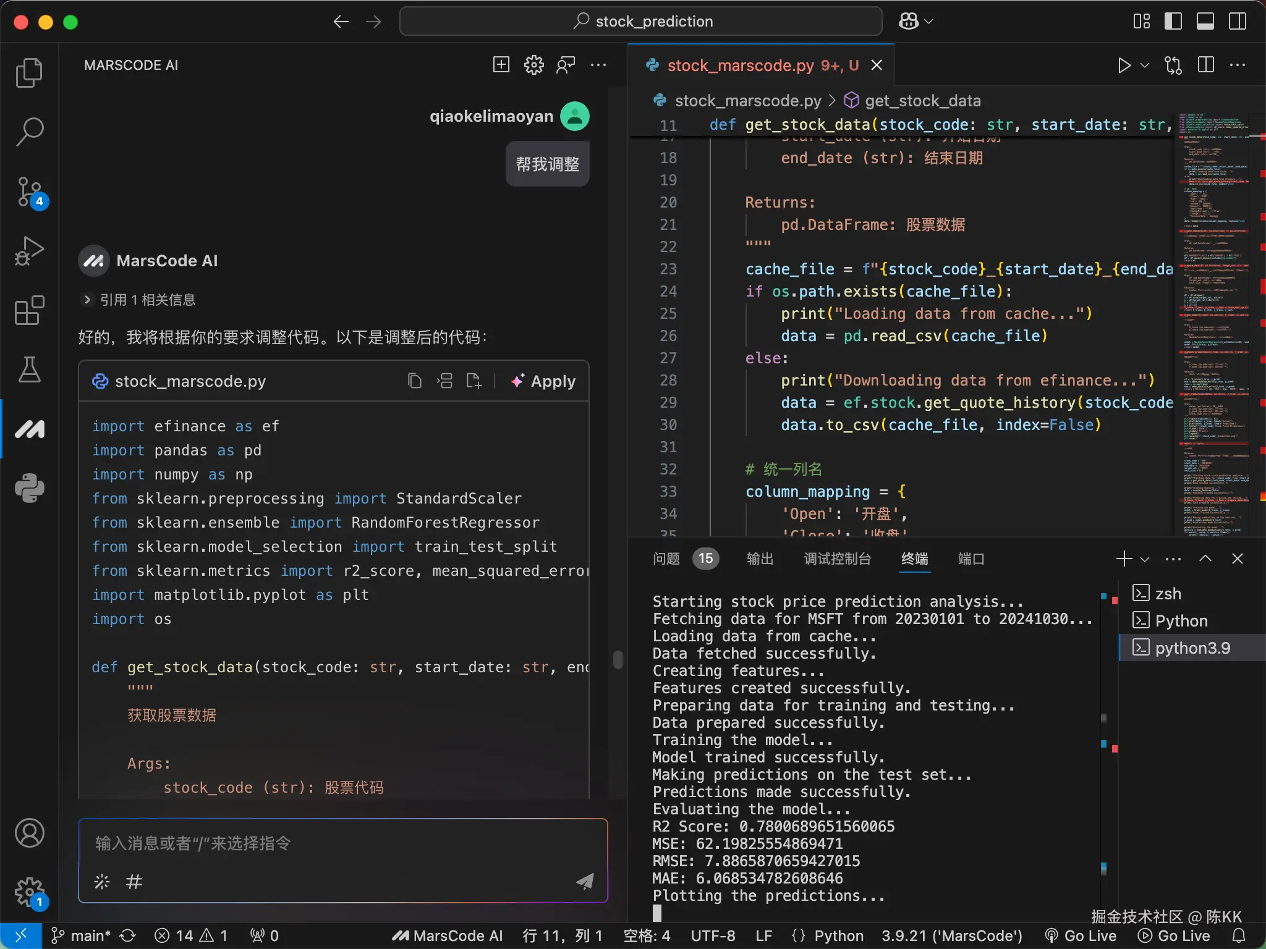Viewport: 1266px width, 949px height.
Task: Open the new terminal profile dropdown
Action: coord(1145,559)
